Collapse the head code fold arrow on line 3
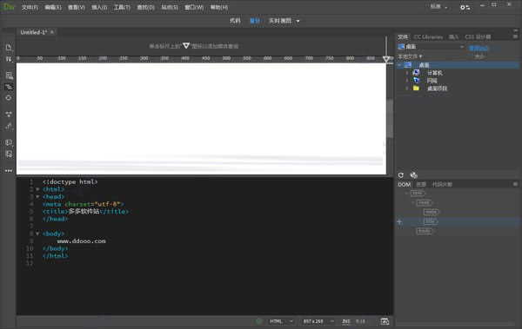Image resolution: width=522 pixels, height=329 pixels. [37, 197]
